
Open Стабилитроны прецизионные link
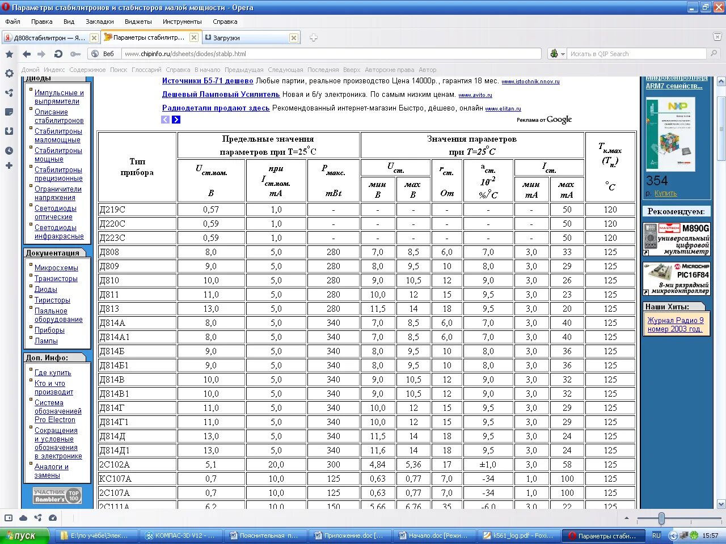coord(58,174)
